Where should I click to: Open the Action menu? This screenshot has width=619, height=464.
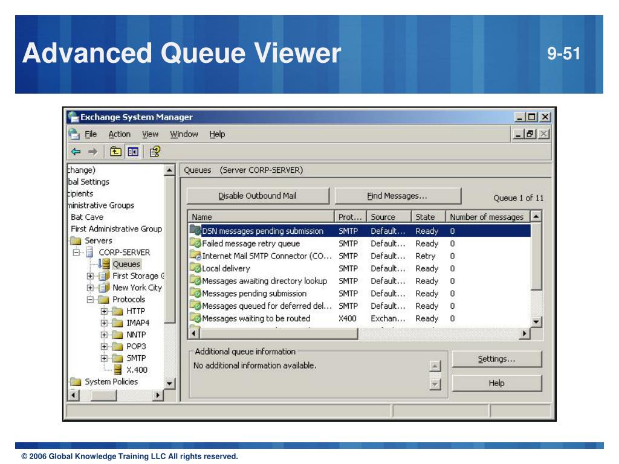(x=119, y=134)
